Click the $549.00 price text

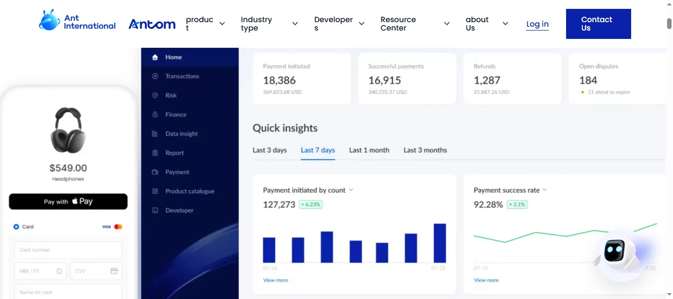click(x=68, y=168)
